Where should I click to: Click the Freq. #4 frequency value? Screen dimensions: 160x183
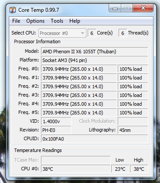[79, 104]
